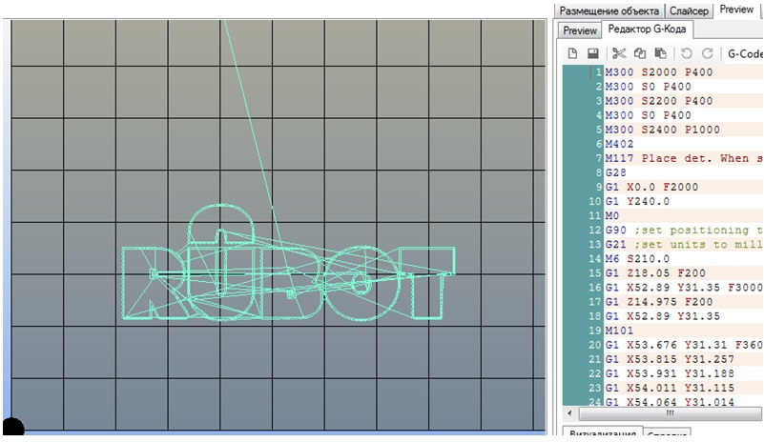
Task: Open the Слайсер tab
Action: pyautogui.click(x=689, y=10)
